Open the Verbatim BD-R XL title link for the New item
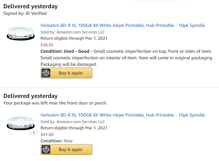The image size is (219, 161). point(123,115)
